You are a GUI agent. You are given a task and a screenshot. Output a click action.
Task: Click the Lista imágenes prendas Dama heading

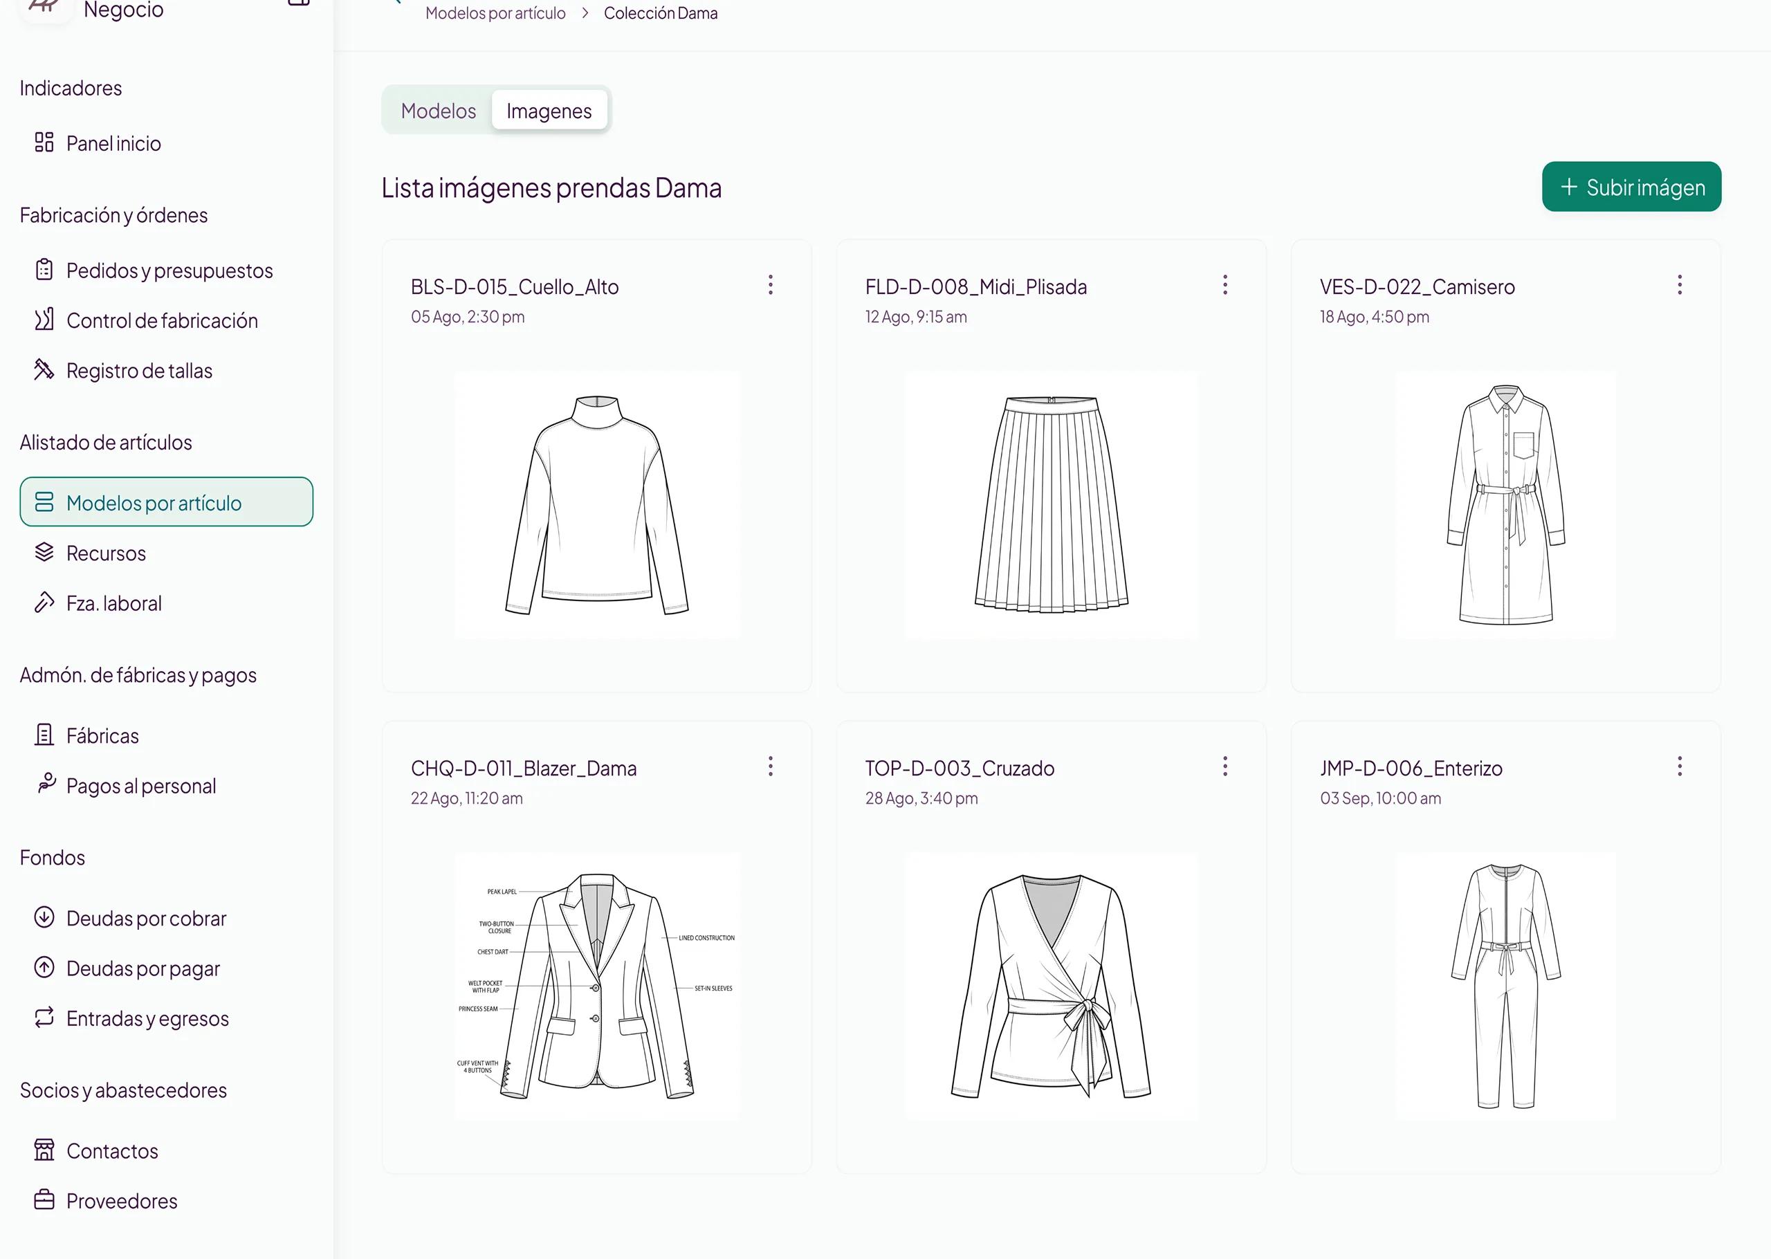point(551,188)
